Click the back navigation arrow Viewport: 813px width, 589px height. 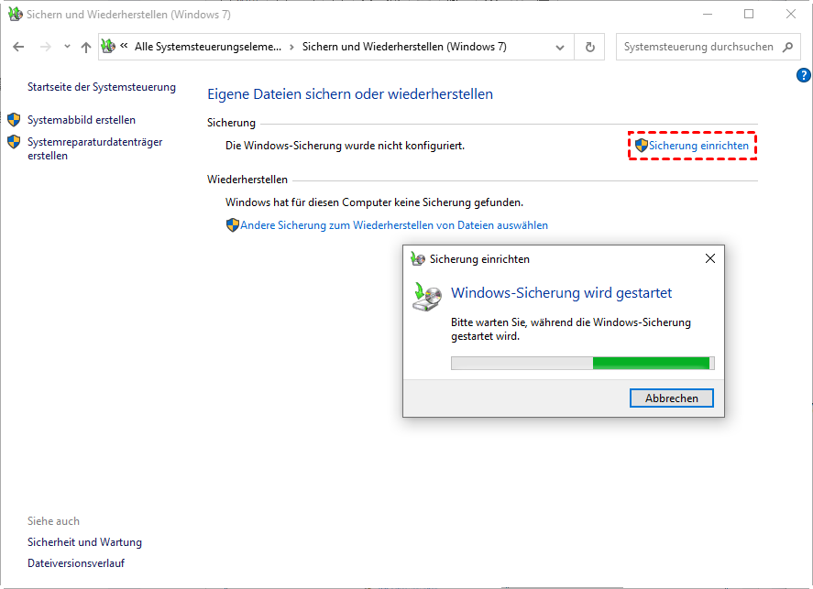(x=18, y=47)
